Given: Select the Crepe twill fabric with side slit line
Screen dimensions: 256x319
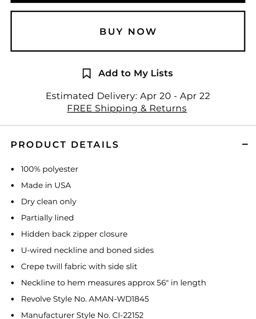Looking at the screenshot, I should coord(79,266).
